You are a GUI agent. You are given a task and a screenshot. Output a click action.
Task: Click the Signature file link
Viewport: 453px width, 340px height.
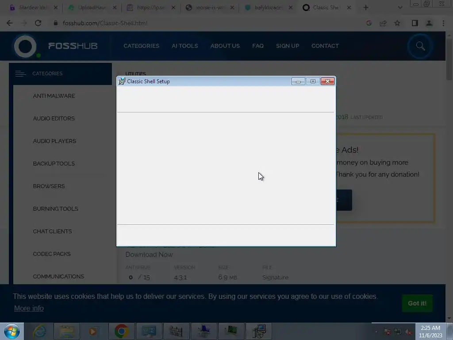[x=275, y=278]
